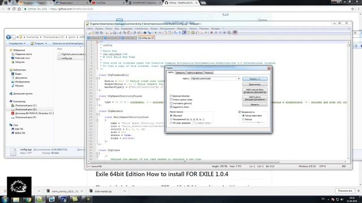
Task: Bookmark the page with the star icon
Action: [352, 9]
